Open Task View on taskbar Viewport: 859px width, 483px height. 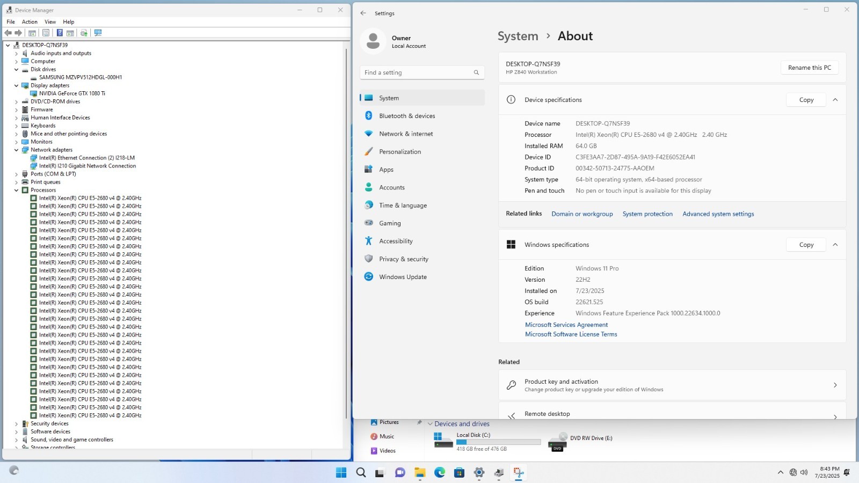tap(380, 472)
